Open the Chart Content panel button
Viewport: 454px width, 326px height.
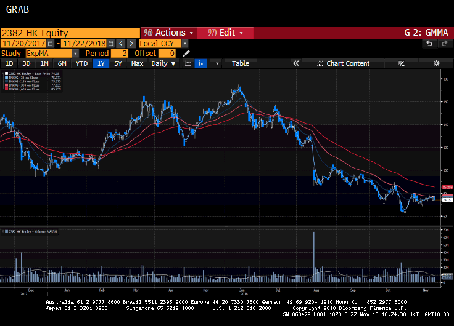(x=343, y=63)
